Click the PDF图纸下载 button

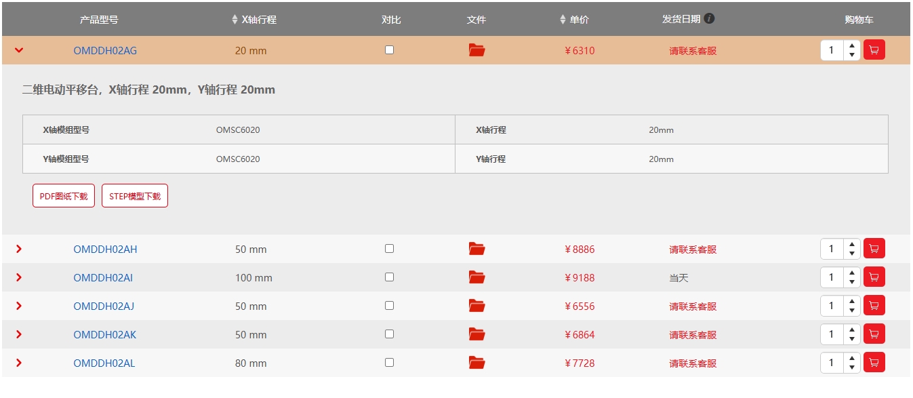[64, 196]
